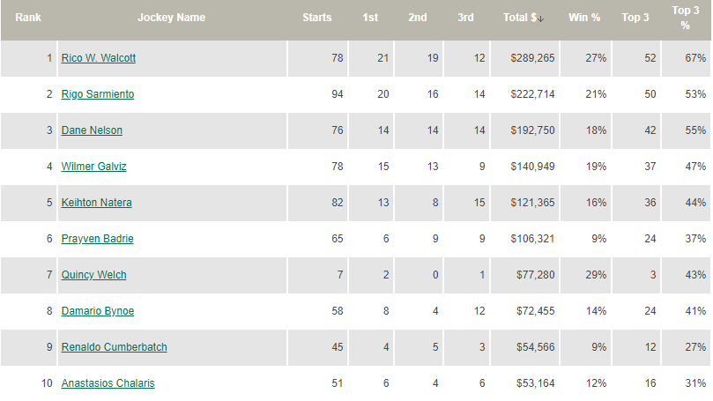
Task: Click the Keihton Natera name link
Action: tap(97, 203)
